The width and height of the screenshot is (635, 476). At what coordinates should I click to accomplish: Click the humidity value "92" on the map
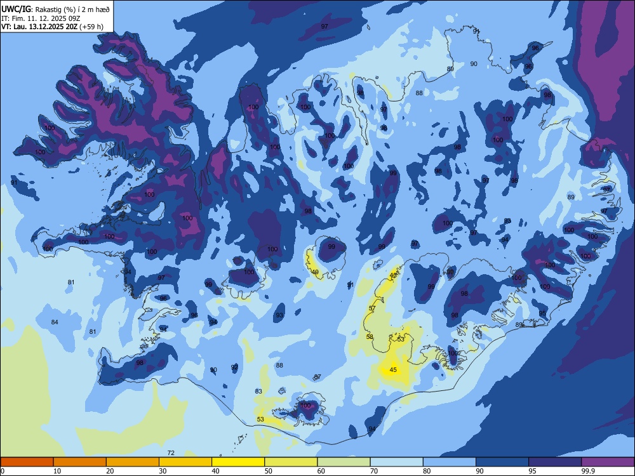coord(234,367)
